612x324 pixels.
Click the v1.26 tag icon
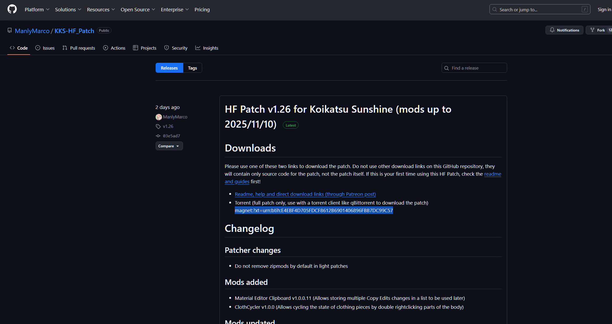(x=158, y=126)
